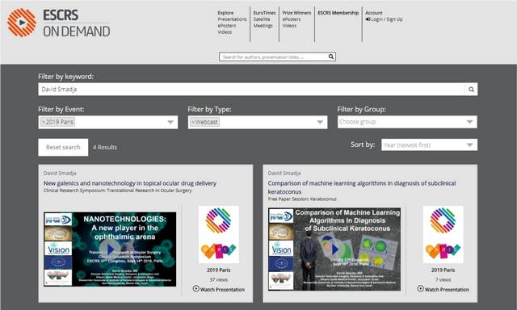Expand the Filter by Event dropdown

pos(170,122)
